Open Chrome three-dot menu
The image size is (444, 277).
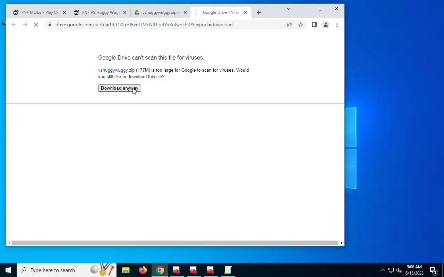pyautogui.click(x=337, y=25)
